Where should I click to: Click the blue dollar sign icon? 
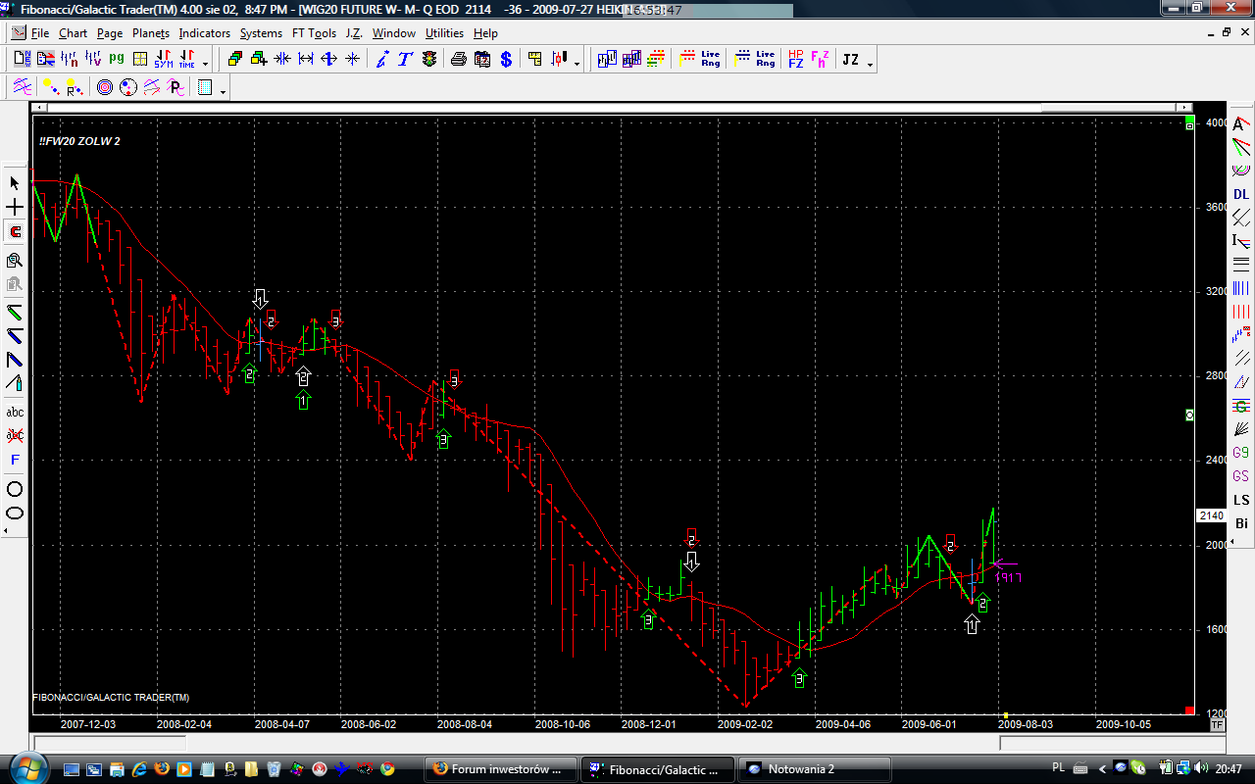[x=506, y=60]
